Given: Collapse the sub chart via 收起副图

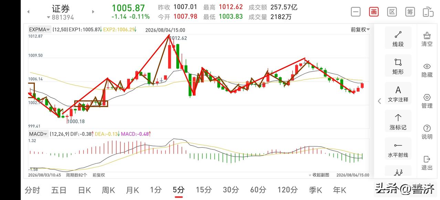Looking at the screenshot, I should coord(319,175).
